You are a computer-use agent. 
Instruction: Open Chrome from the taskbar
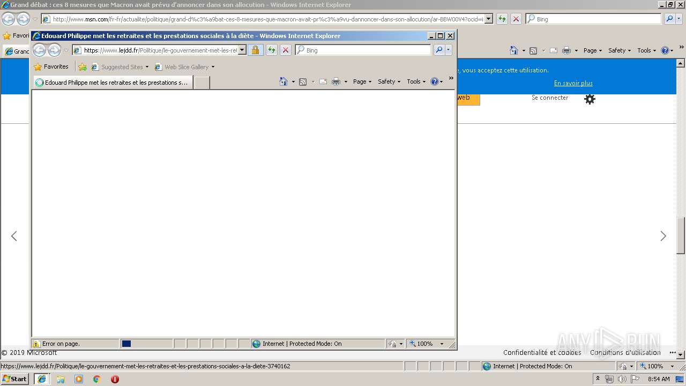pos(97,379)
